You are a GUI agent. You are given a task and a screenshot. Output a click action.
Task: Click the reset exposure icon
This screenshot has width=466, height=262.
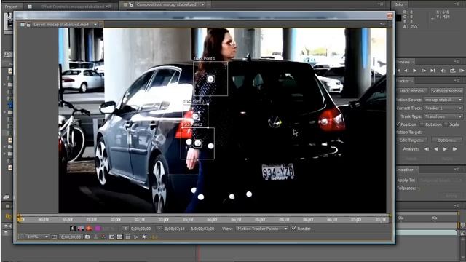(x=144, y=237)
